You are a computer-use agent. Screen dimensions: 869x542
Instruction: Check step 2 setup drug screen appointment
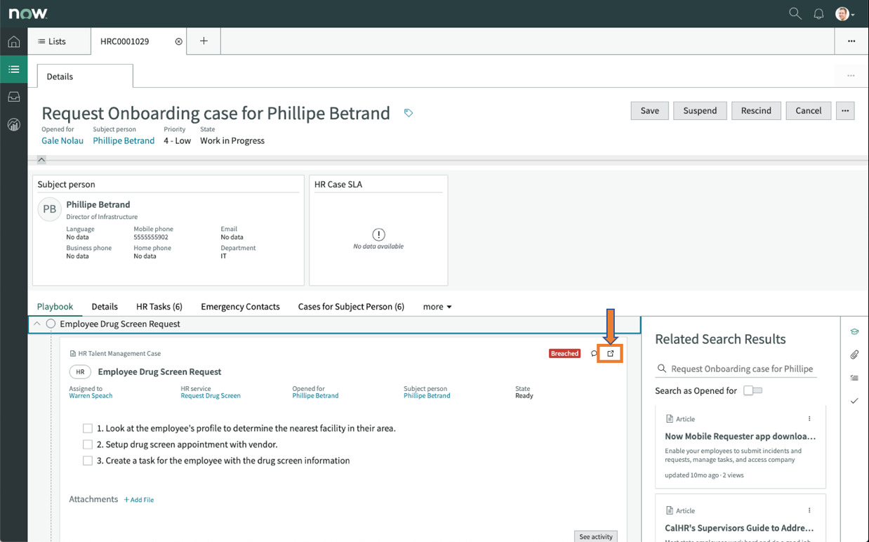coord(88,444)
